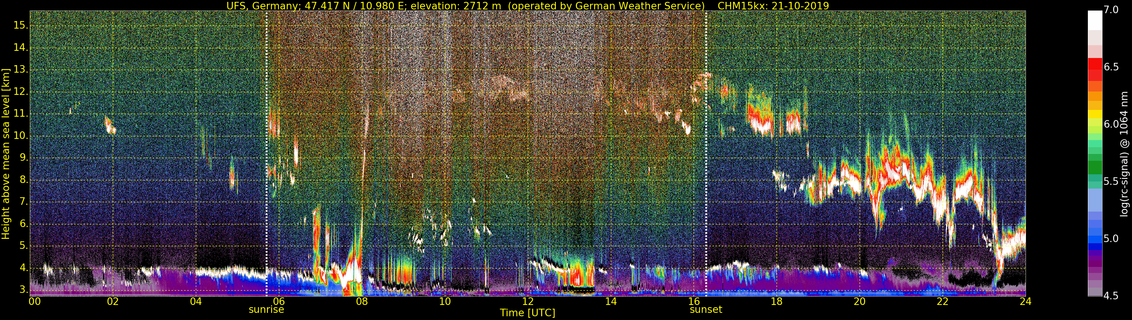This screenshot has height=320, width=1132.
Task: Click the height axis tick '9.'
Action: tap(23, 158)
